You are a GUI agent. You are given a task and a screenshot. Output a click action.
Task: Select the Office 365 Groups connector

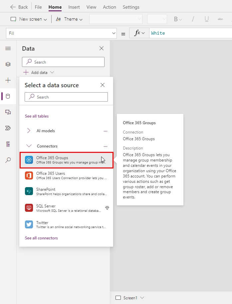click(67, 160)
